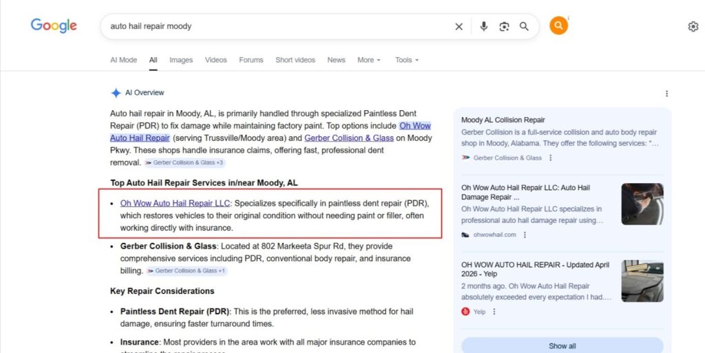Open the settings gear icon

click(x=693, y=27)
